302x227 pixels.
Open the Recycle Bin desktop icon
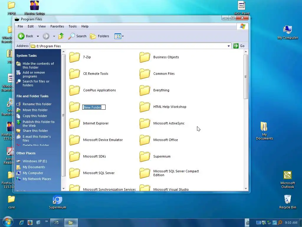288,202
